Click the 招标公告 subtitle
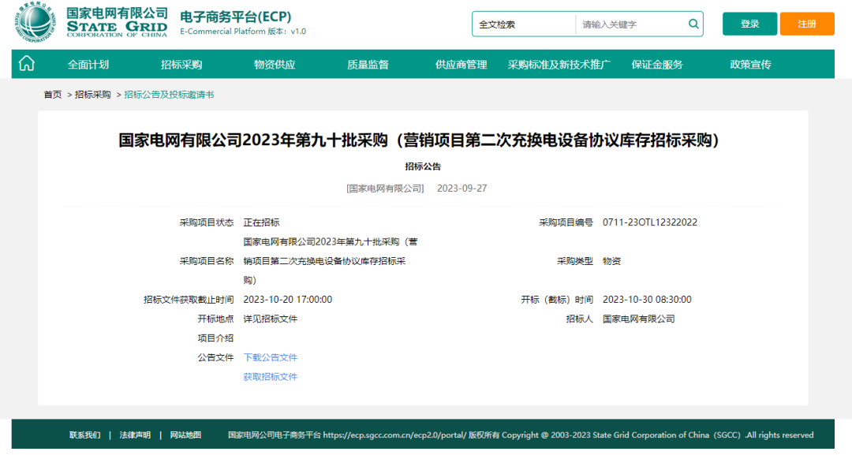This screenshot has height=459, width=852. pyautogui.click(x=423, y=166)
